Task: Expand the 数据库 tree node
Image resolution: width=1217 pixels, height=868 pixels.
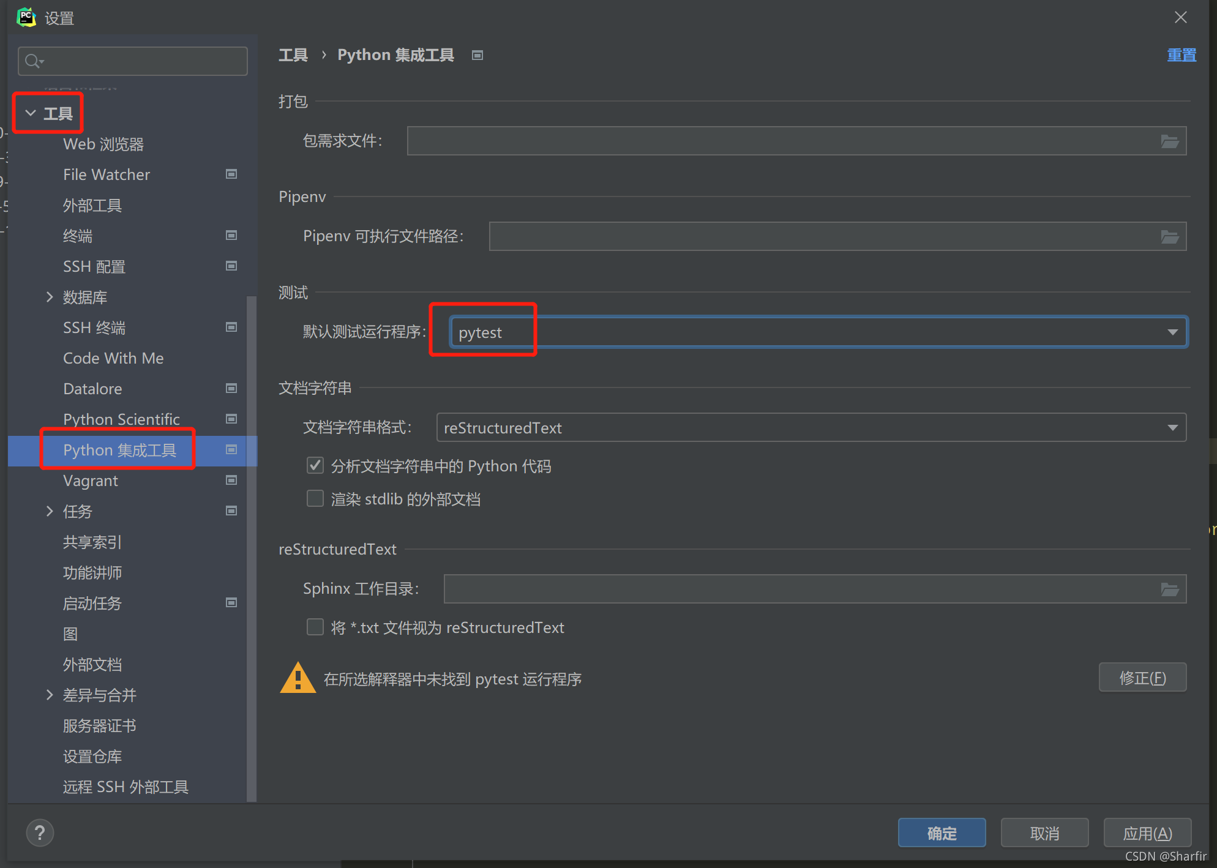Action: point(50,297)
